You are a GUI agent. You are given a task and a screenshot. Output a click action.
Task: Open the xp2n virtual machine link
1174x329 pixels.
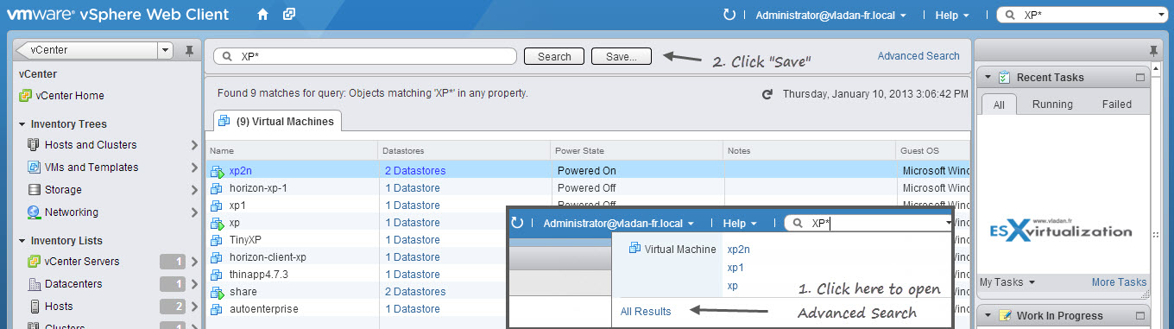pyautogui.click(x=242, y=171)
